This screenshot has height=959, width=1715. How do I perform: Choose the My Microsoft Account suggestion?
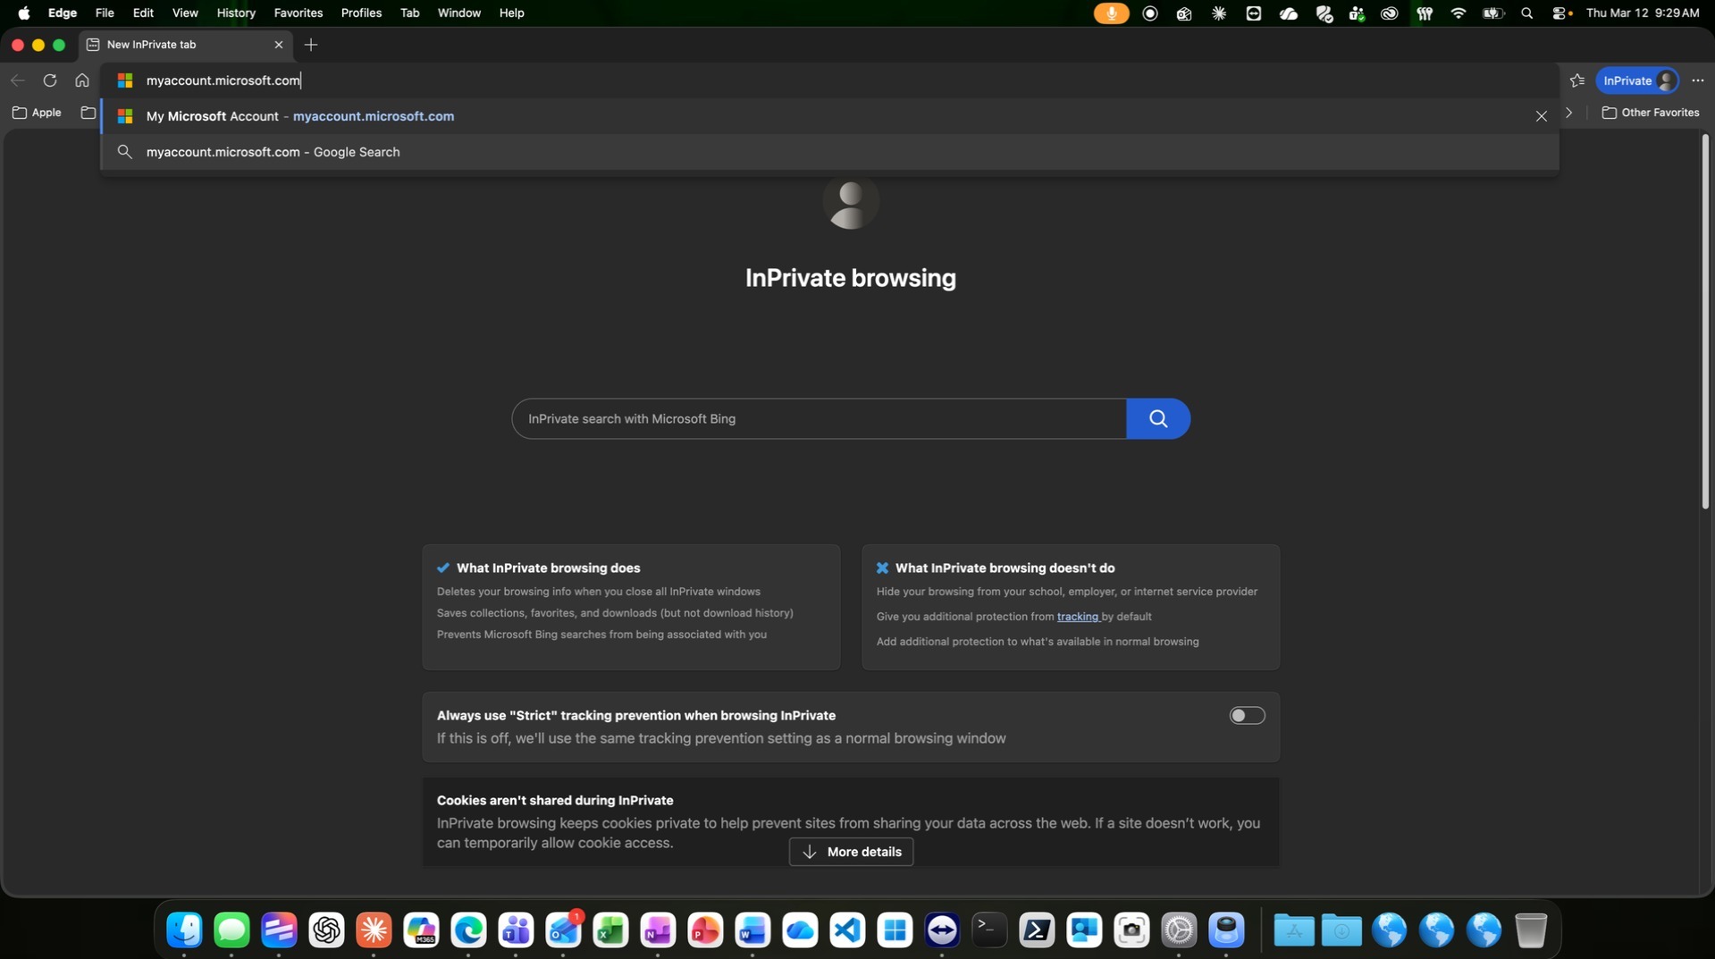pyautogui.click(x=829, y=116)
